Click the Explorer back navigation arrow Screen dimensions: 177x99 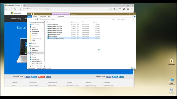pyautogui.click(x=29, y=19)
